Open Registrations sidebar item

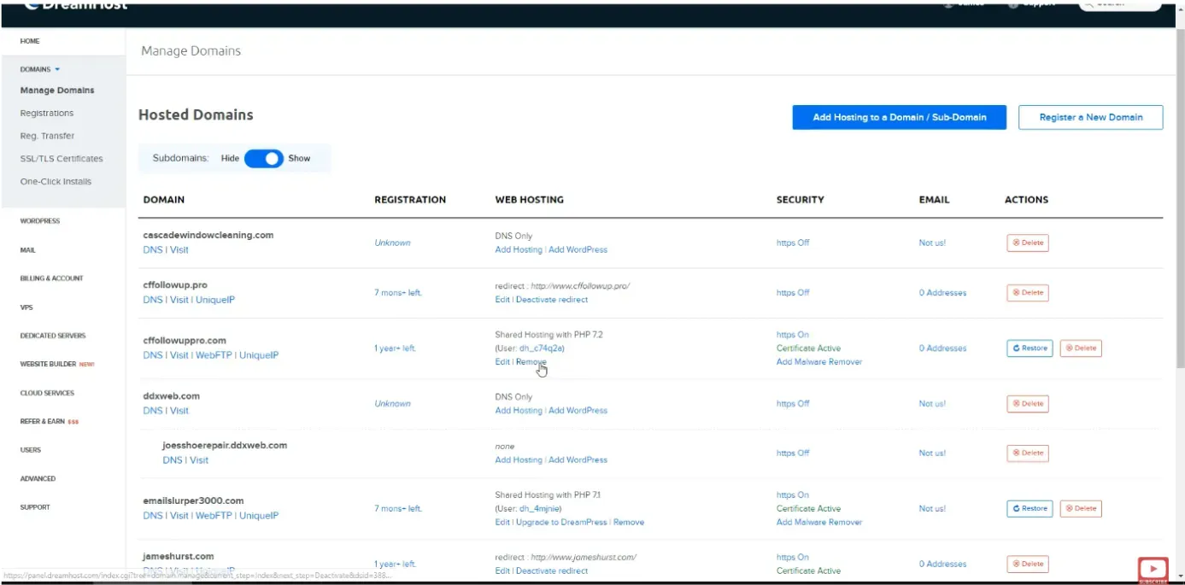(x=47, y=114)
